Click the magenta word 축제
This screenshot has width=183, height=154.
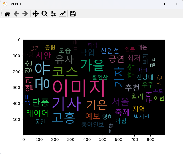122,112
